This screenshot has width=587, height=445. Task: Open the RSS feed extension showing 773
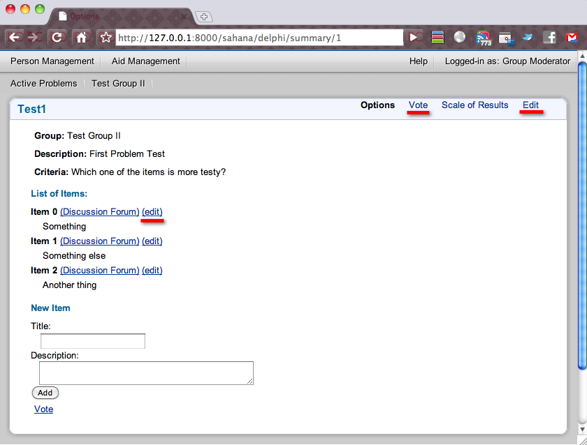483,38
